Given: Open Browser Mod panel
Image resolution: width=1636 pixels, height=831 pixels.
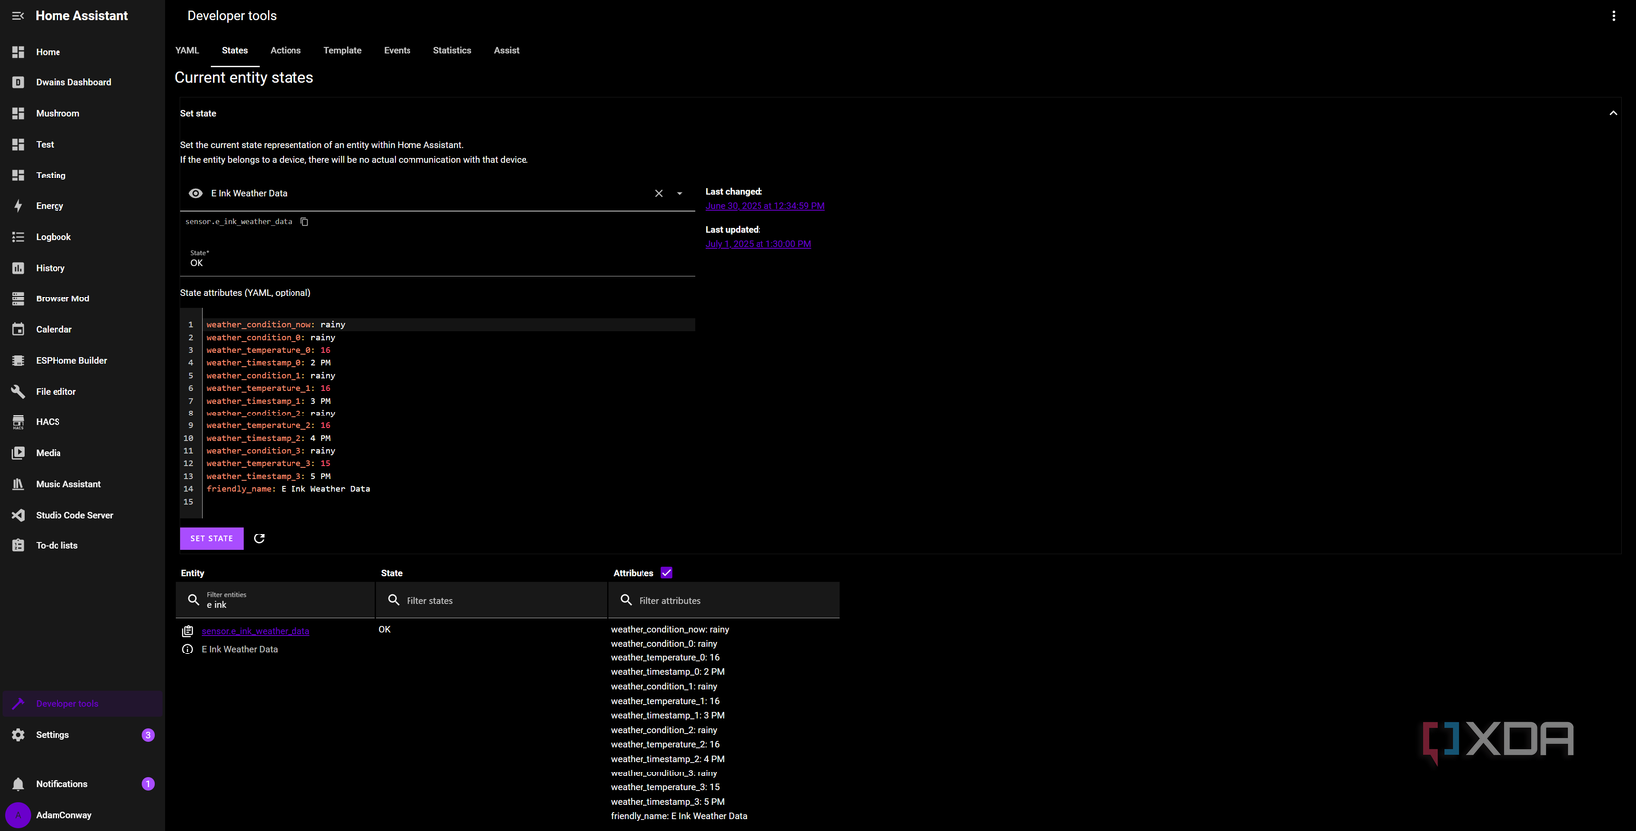Looking at the screenshot, I should click(x=82, y=298).
